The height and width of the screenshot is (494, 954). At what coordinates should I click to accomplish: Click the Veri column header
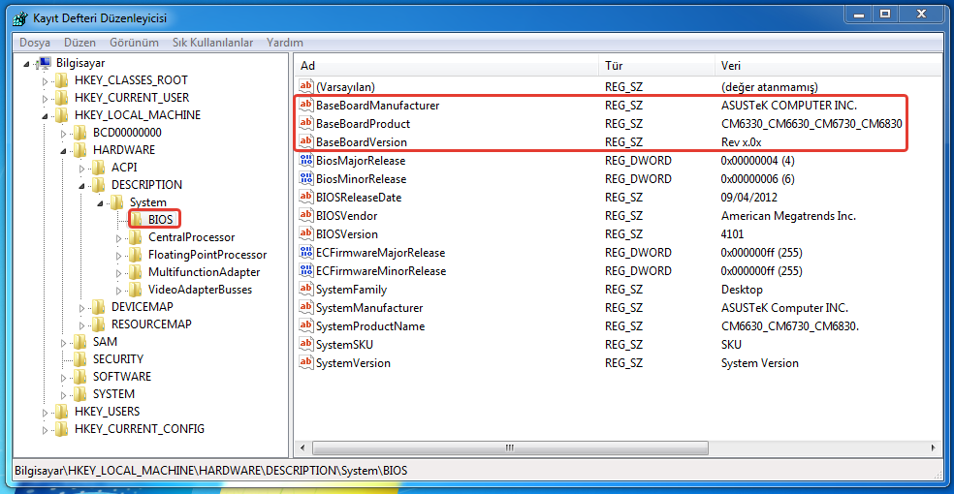tap(824, 65)
